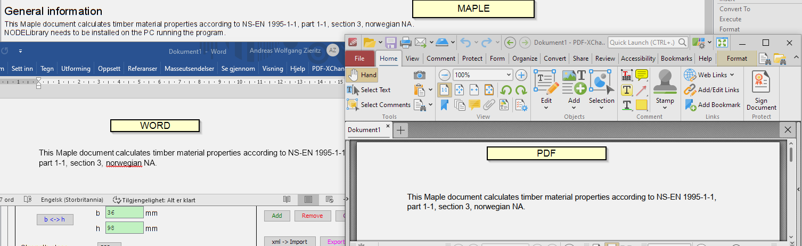Zoom out with the minus button

pyautogui.click(x=444, y=75)
